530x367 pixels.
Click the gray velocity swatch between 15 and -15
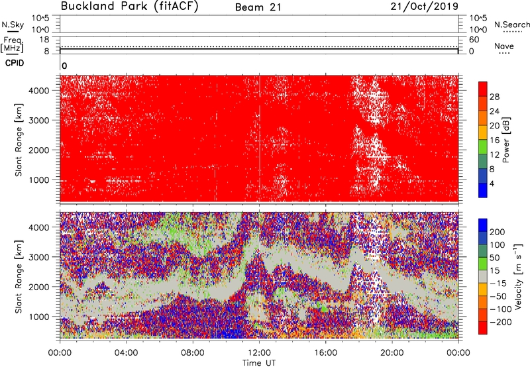[x=483, y=277]
